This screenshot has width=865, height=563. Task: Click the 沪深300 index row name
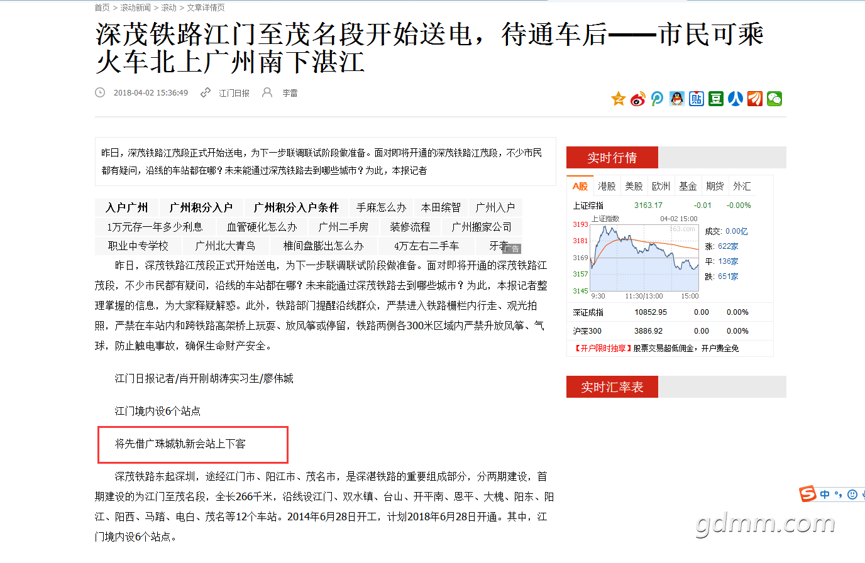(x=587, y=331)
